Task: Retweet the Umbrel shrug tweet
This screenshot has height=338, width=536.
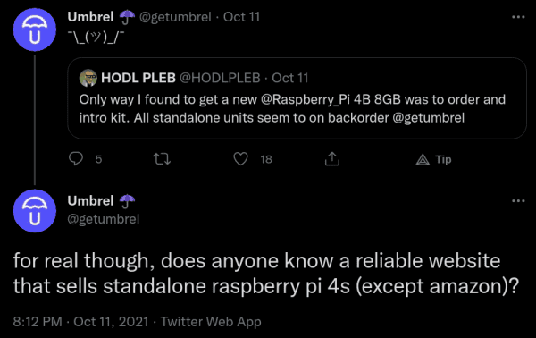Action: pos(162,159)
